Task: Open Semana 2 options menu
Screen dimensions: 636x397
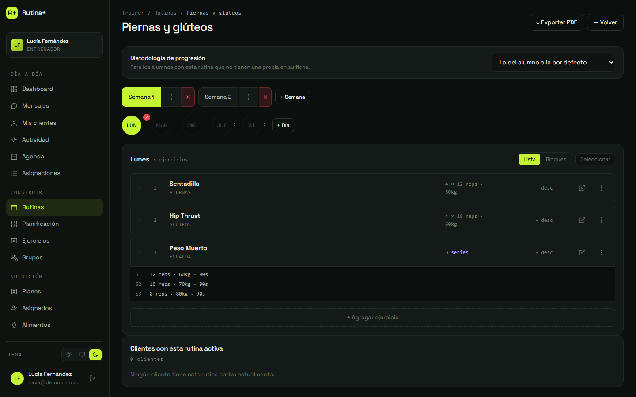Action: pyautogui.click(x=248, y=97)
